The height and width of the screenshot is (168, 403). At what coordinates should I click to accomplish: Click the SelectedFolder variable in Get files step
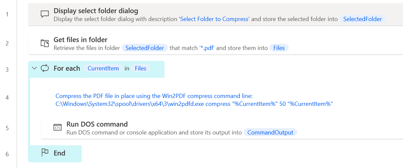pos(145,48)
